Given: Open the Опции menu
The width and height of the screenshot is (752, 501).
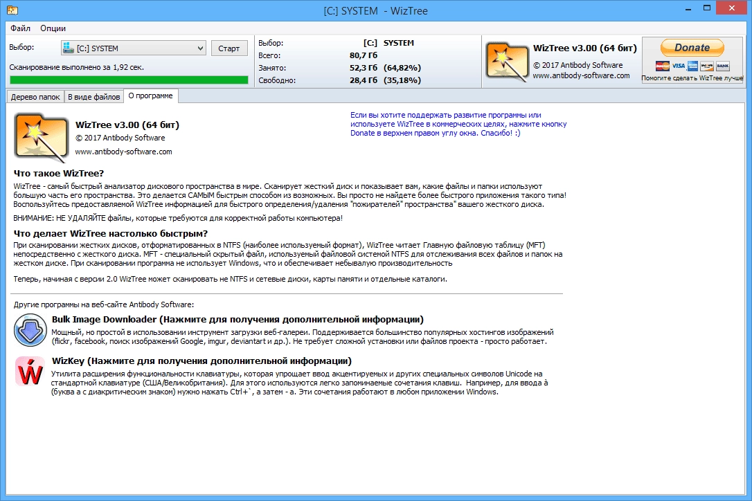Looking at the screenshot, I should pos(53,28).
